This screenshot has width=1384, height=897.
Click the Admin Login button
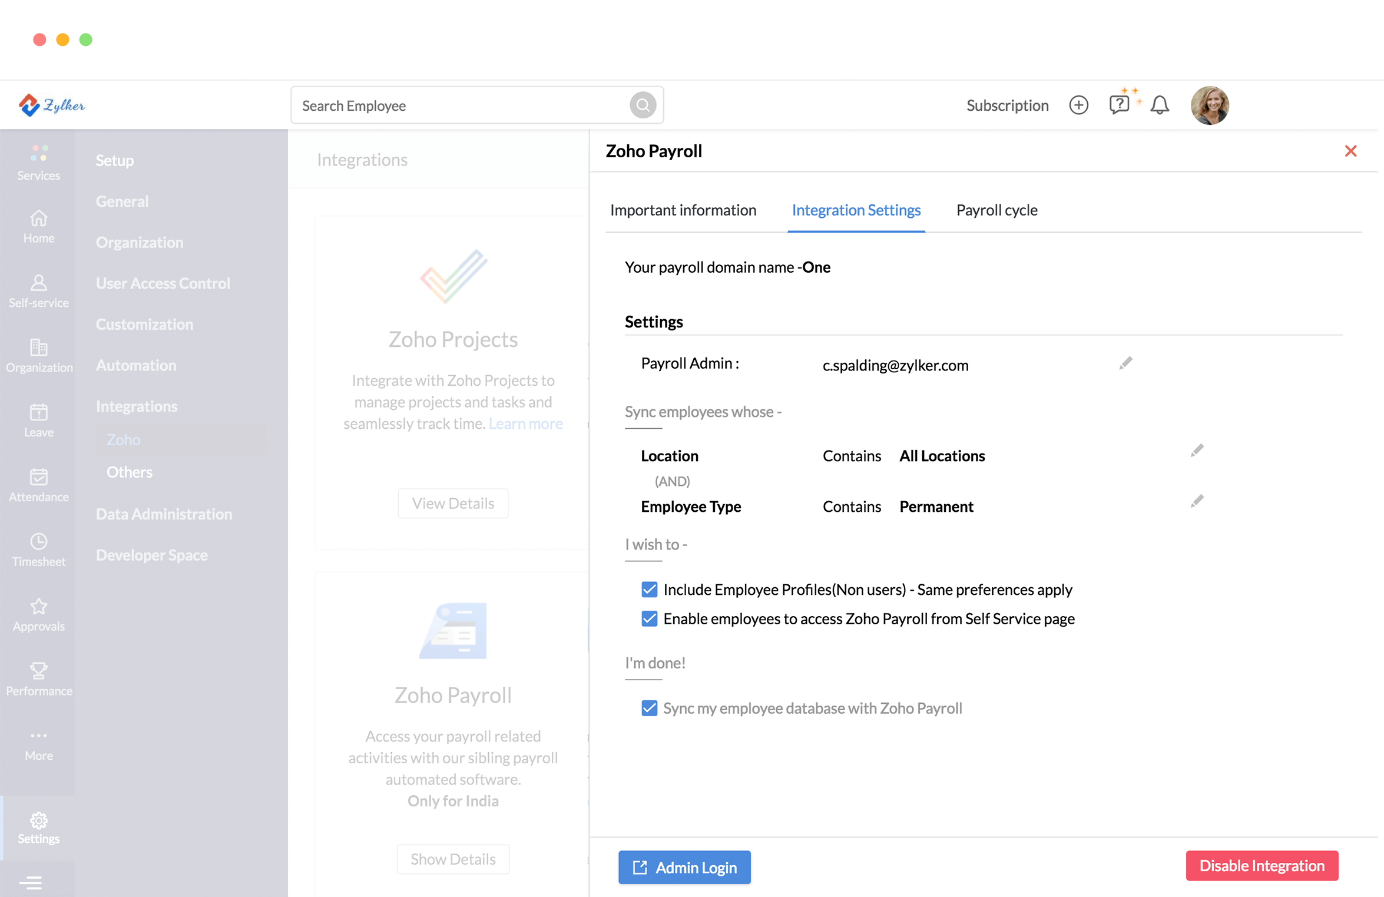point(684,867)
